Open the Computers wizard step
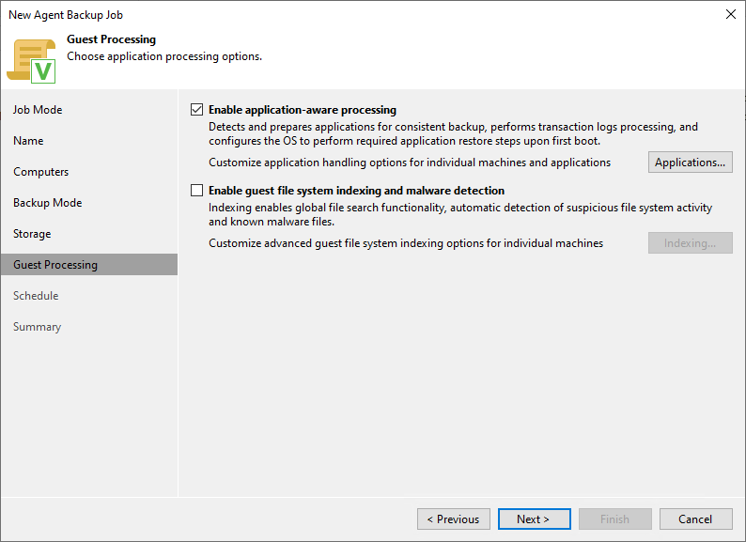 (x=40, y=172)
